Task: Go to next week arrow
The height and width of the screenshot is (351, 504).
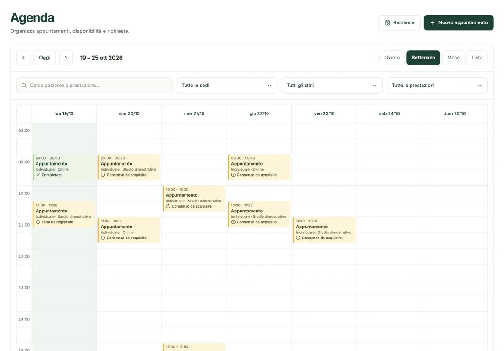Action: [66, 58]
